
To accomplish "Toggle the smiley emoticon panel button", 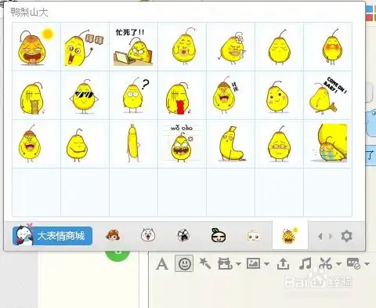I will pyautogui.click(x=184, y=263).
